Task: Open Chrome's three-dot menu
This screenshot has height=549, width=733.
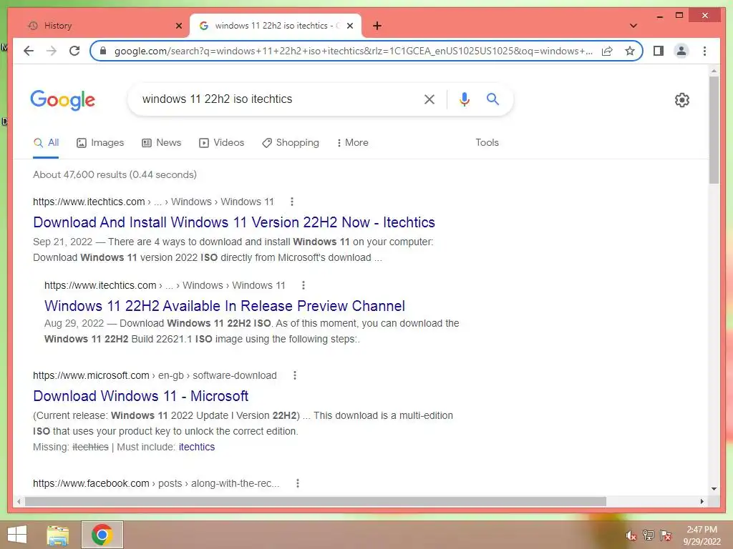Action: point(704,51)
